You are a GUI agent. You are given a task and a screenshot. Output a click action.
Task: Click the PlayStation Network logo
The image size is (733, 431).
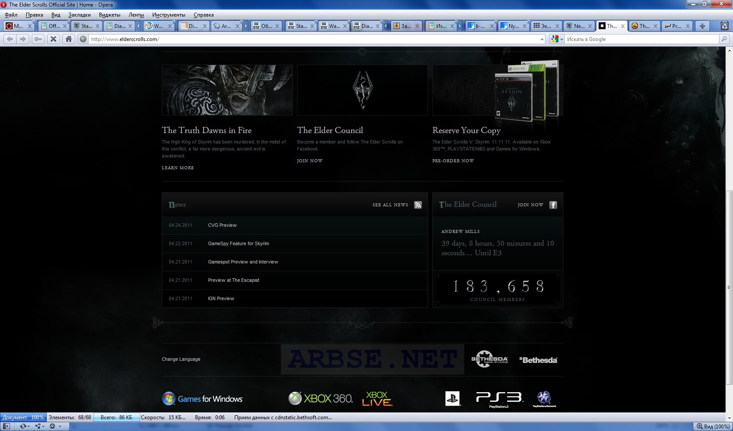[544, 399]
